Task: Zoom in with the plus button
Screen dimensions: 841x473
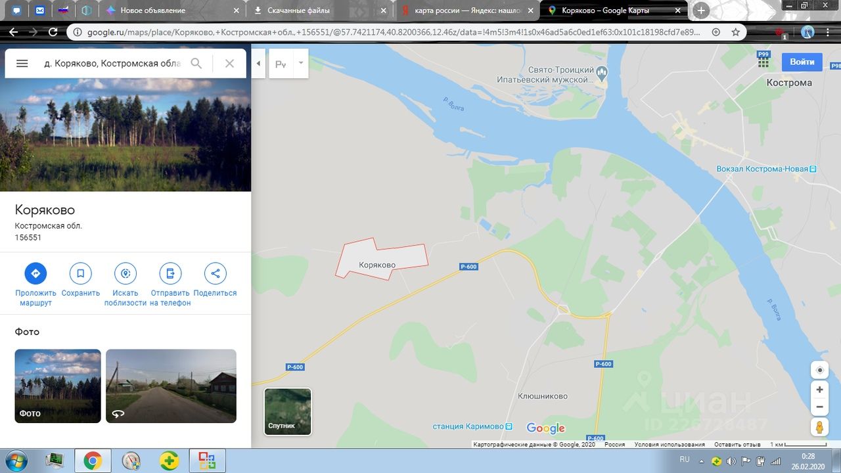Action: point(819,390)
